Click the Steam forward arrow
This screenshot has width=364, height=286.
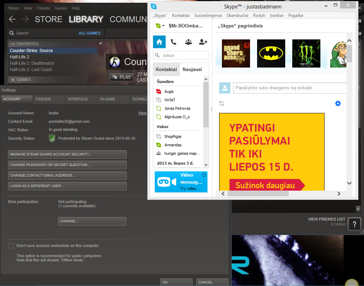[x=25, y=19]
